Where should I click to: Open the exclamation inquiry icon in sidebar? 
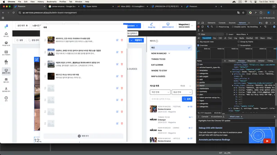pos(6,98)
